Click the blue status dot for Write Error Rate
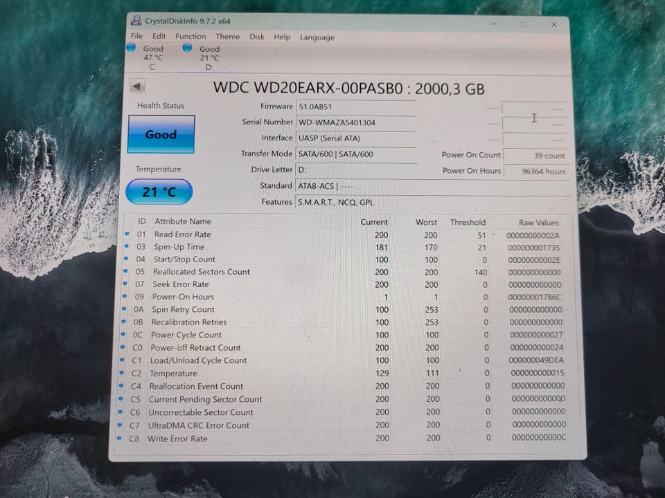 tap(119, 438)
